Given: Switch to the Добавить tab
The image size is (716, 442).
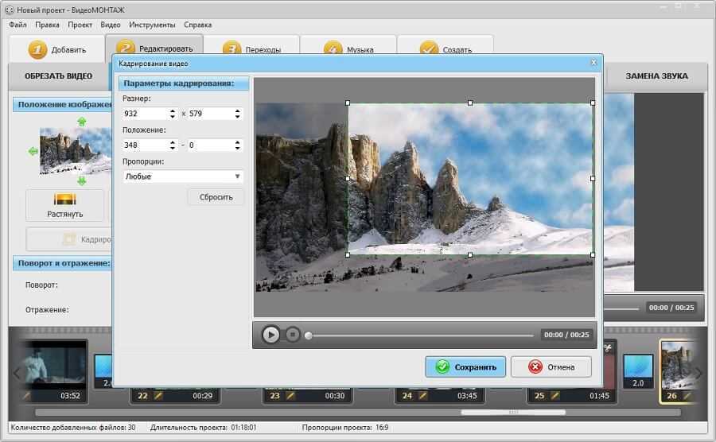Looking at the screenshot, I should 57,49.
